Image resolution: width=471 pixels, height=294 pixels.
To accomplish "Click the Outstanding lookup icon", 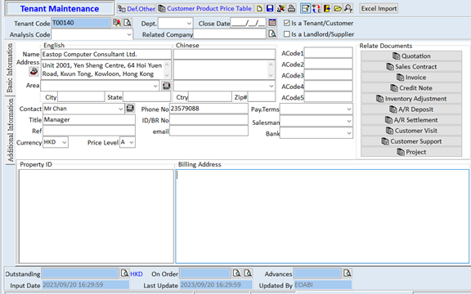I will pyautogui.click(x=124, y=274).
